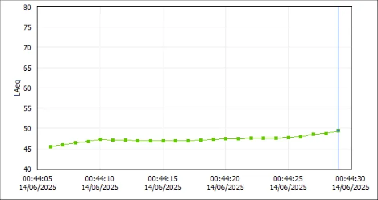Viewport: 378px width, 200px height.
Task: Click the last data point on the blue cursor
Action: [338, 131]
